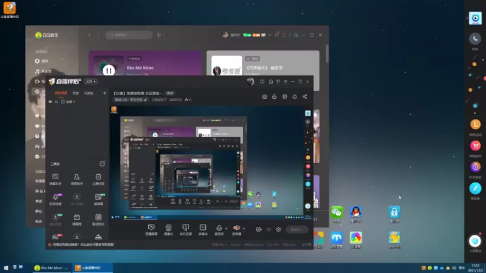
Task: Mute the 扬声器 speaker
Action: point(236,230)
